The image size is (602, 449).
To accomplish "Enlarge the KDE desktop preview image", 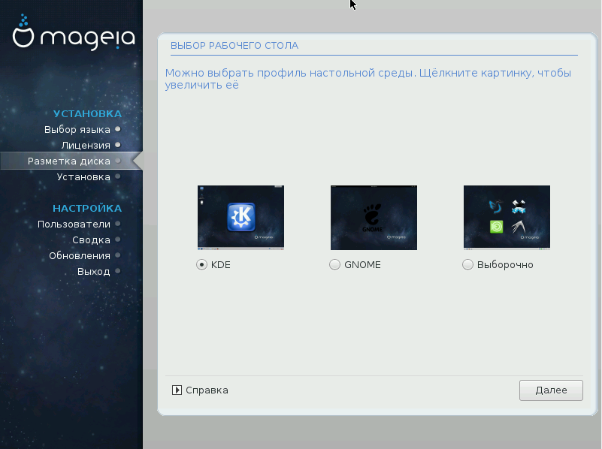I will (240, 218).
